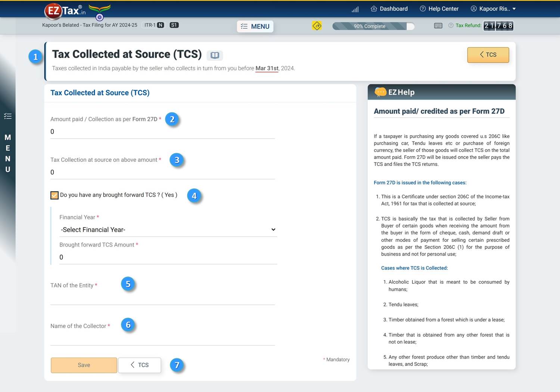This screenshot has width=560, height=392.
Task: Click the left sidebar menu list icon
Action: click(8, 116)
